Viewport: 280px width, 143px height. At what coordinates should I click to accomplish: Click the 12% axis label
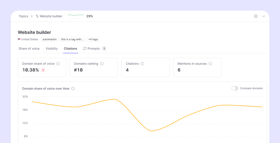click(x=25, y=123)
